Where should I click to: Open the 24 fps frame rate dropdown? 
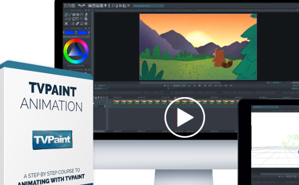pyautogui.click(x=179, y=85)
